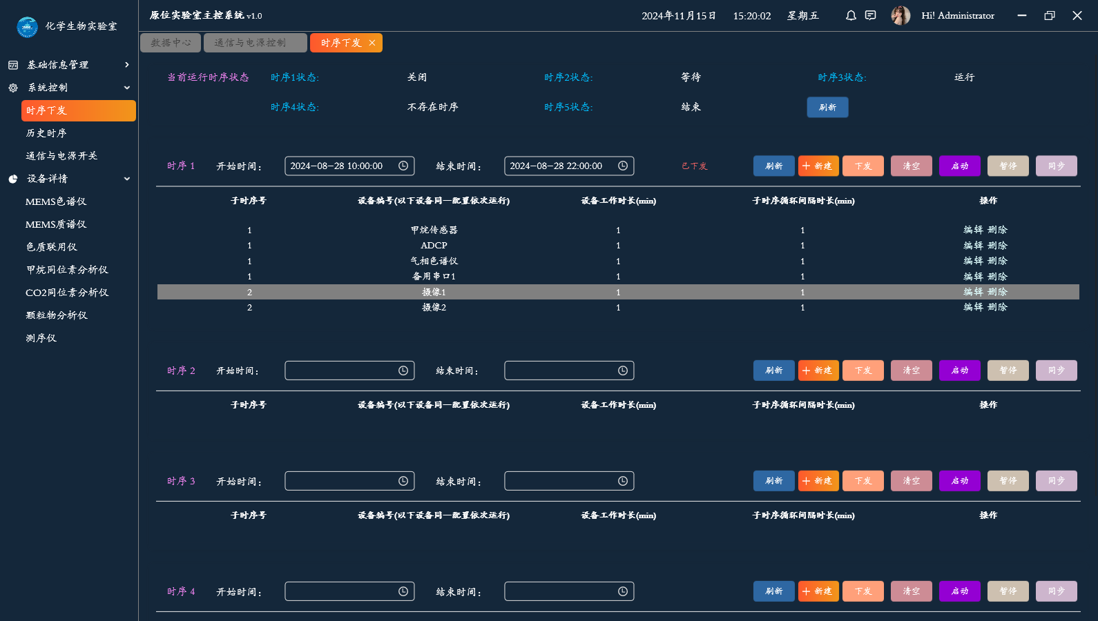Screen dimensions: 1098x621
Task: Switch to the 数据中心 tab
Action: click(171, 43)
